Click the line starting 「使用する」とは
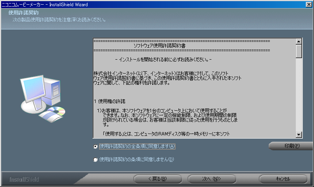The image size is (314, 187). (x=166, y=134)
